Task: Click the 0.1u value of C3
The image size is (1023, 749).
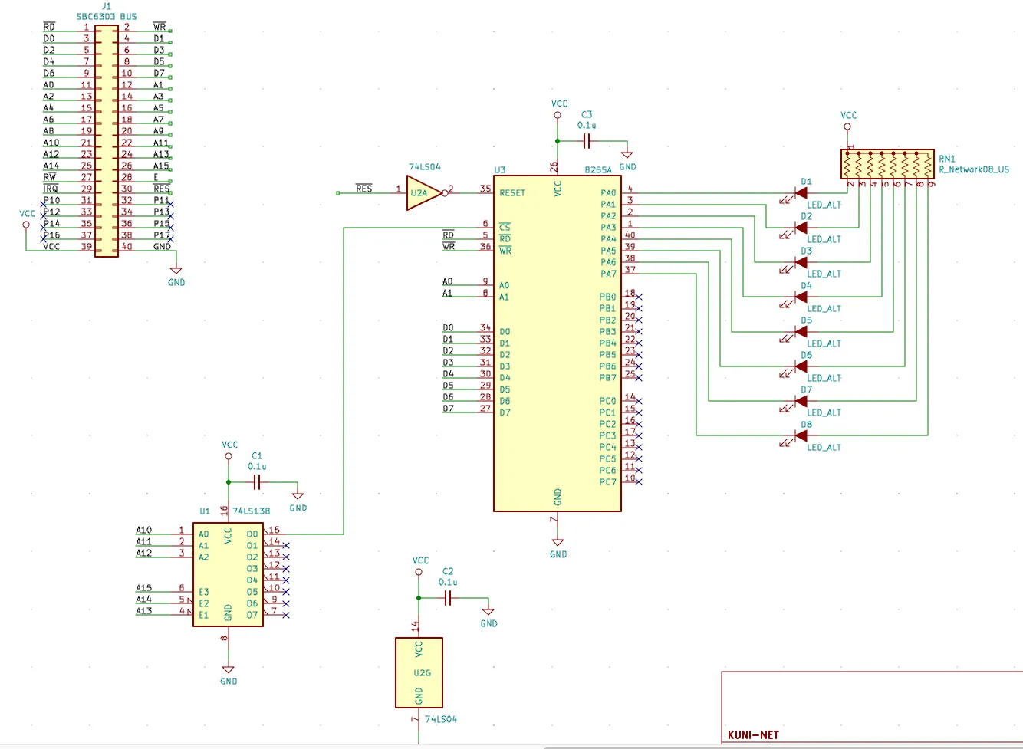Action: point(587,125)
